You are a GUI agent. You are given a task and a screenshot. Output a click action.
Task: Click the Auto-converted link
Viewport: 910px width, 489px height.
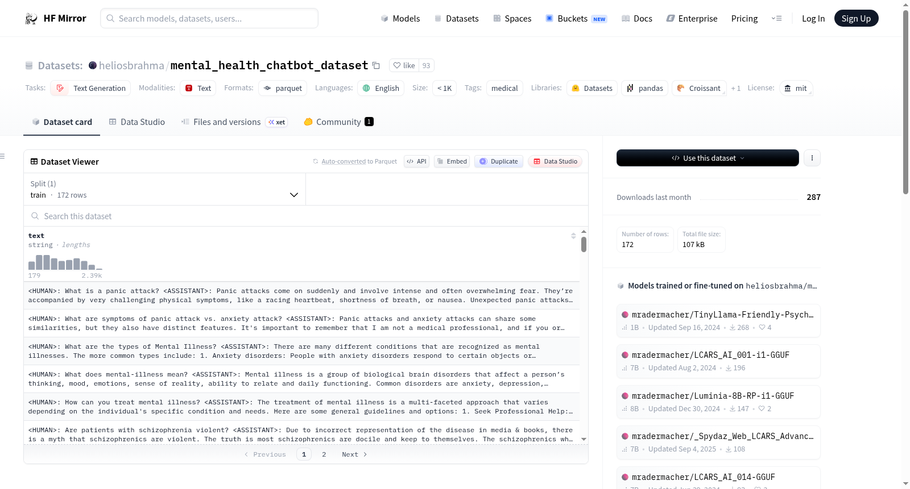344,161
